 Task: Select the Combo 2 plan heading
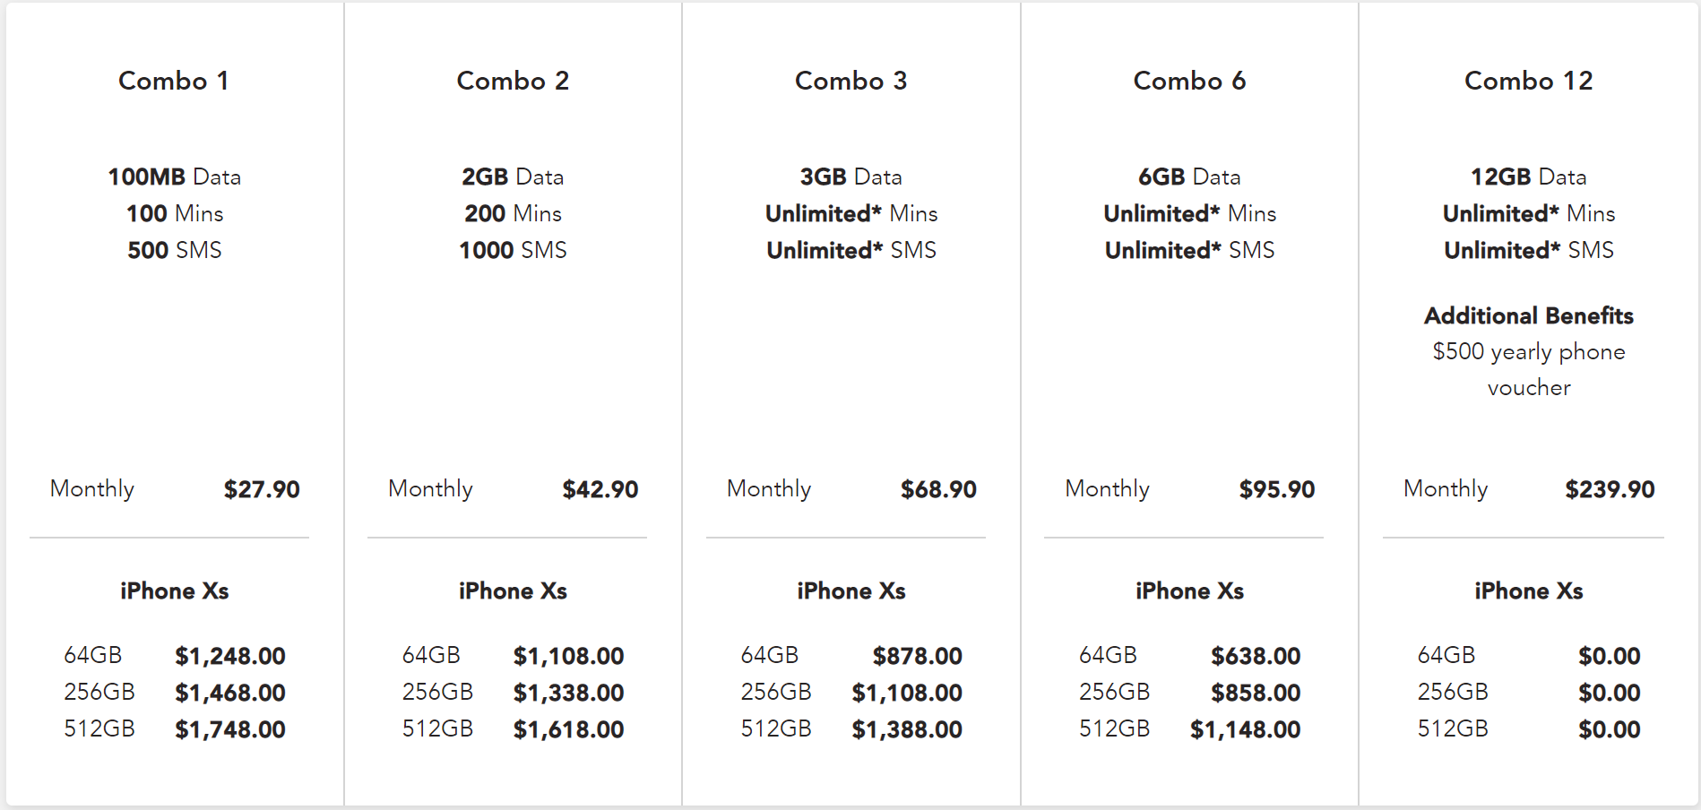point(513,81)
